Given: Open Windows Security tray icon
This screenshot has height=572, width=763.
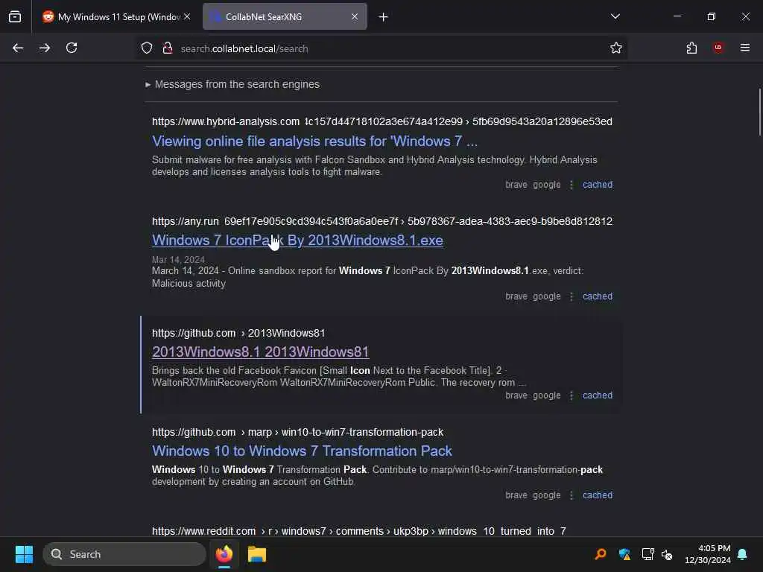Looking at the screenshot, I should (x=625, y=554).
